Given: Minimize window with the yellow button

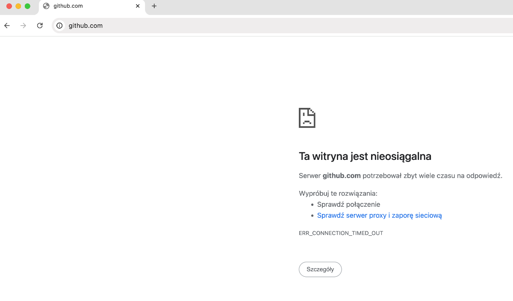Looking at the screenshot, I should tap(18, 6).
